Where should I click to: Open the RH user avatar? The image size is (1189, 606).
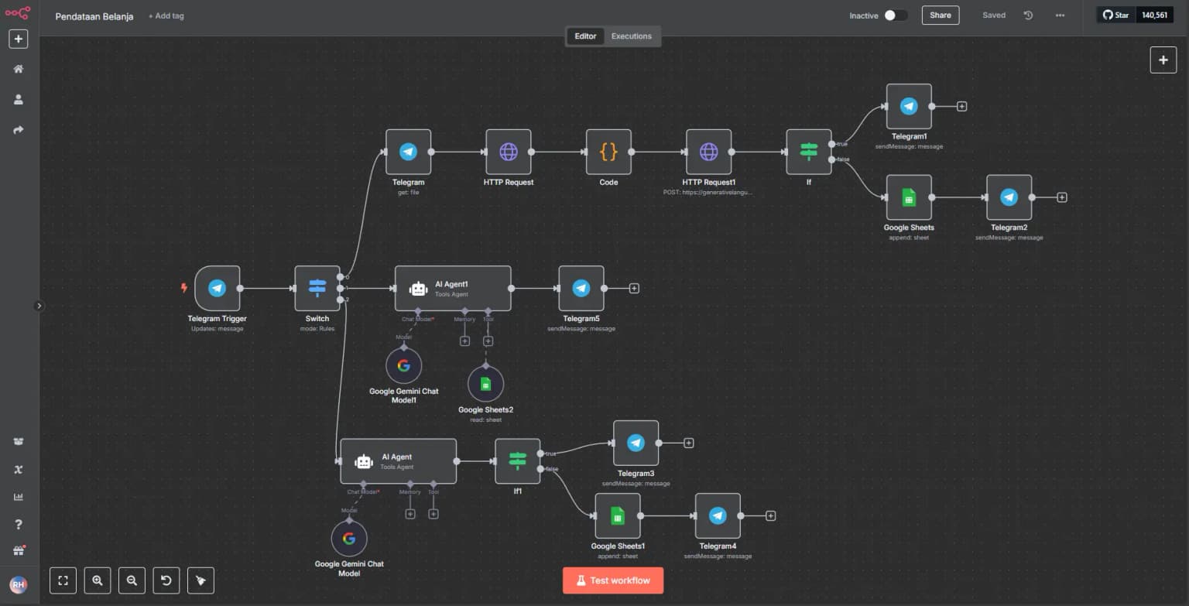point(19,585)
